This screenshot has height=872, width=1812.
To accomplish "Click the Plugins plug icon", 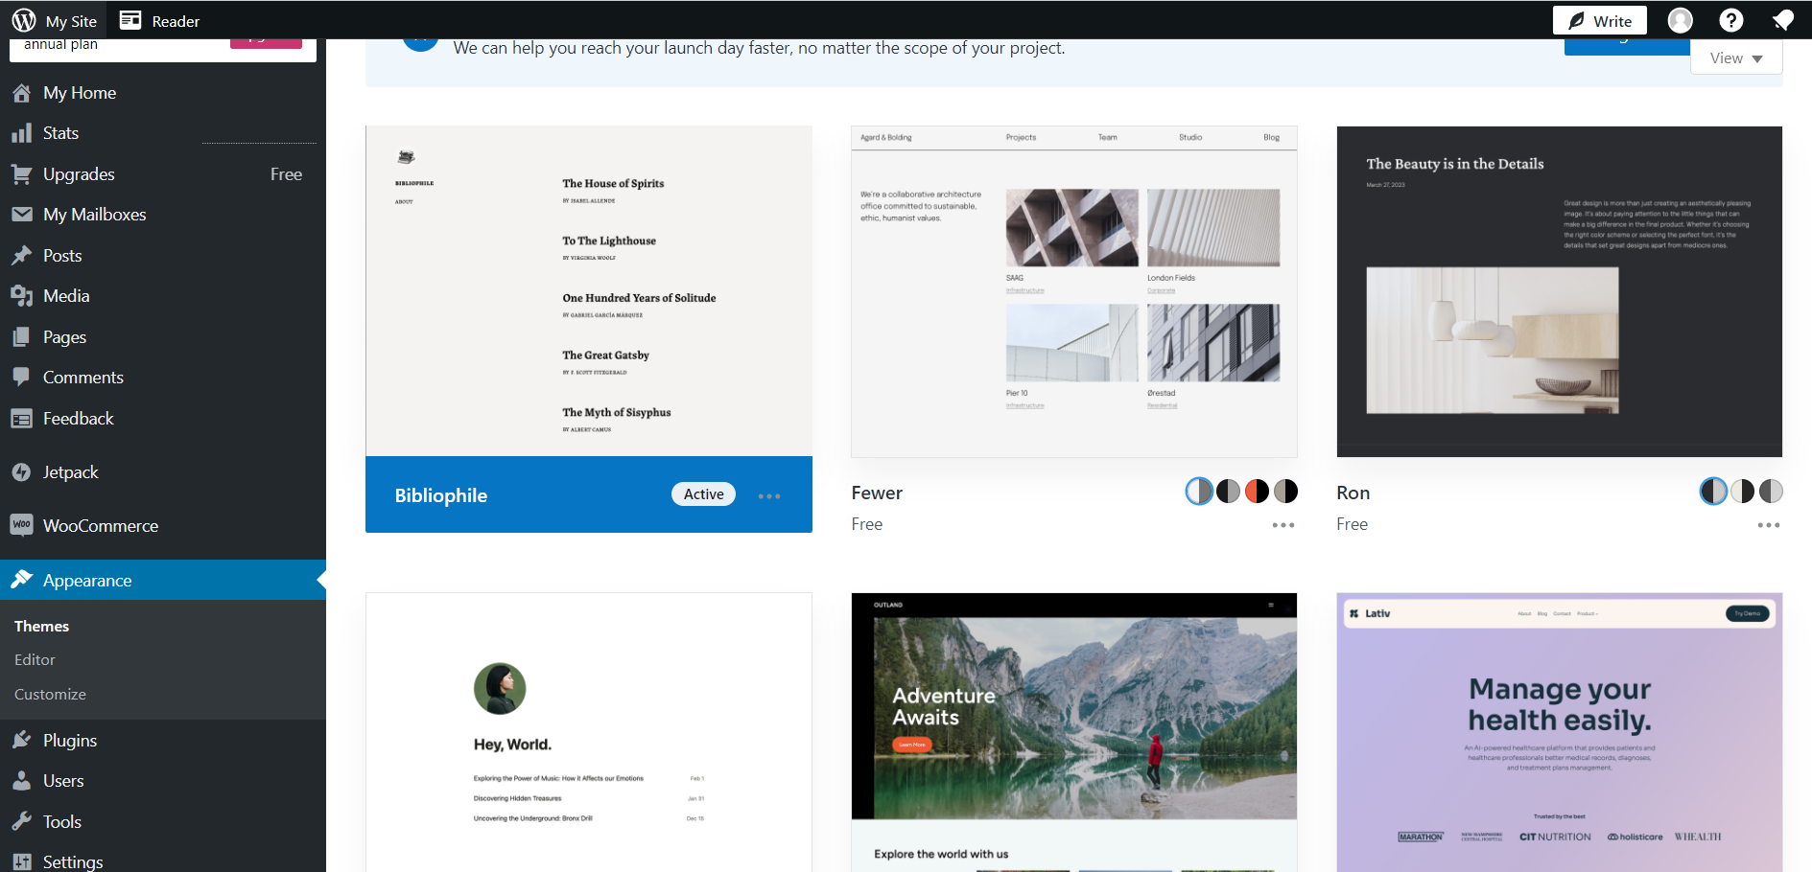I will tap(21, 740).
